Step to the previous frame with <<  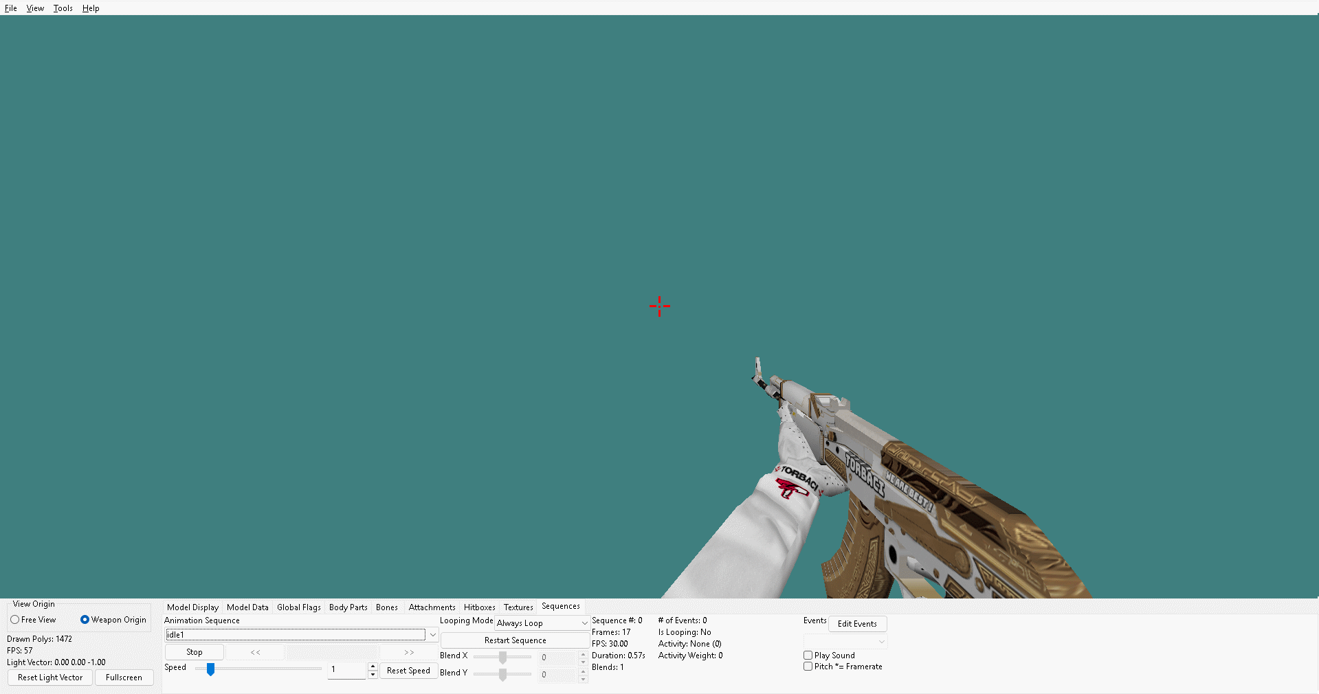pyautogui.click(x=255, y=652)
